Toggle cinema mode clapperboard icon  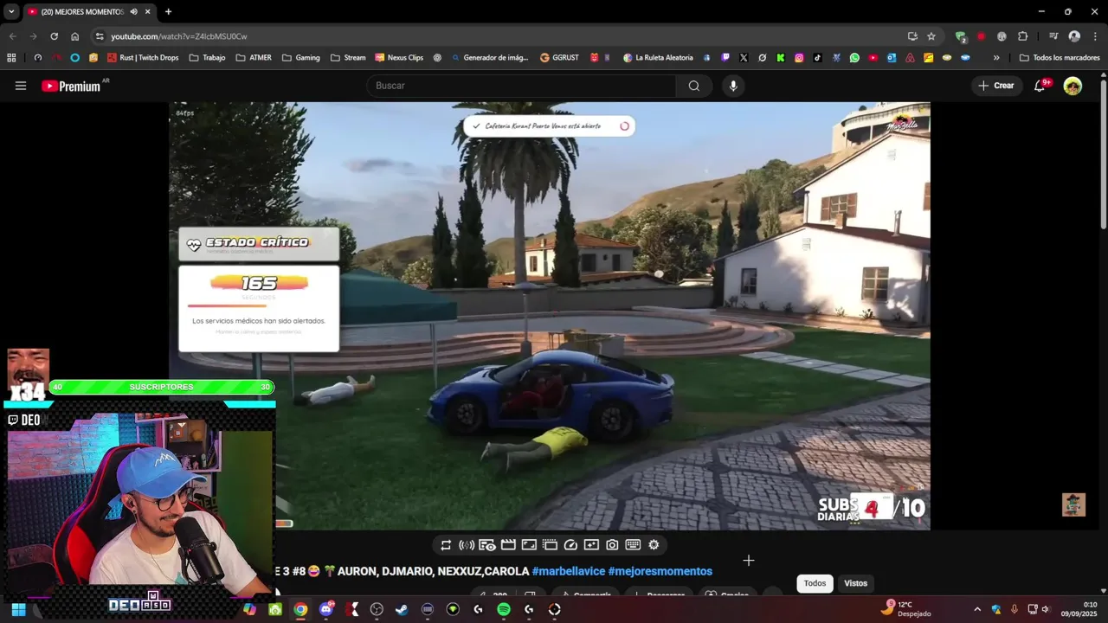(508, 545)
